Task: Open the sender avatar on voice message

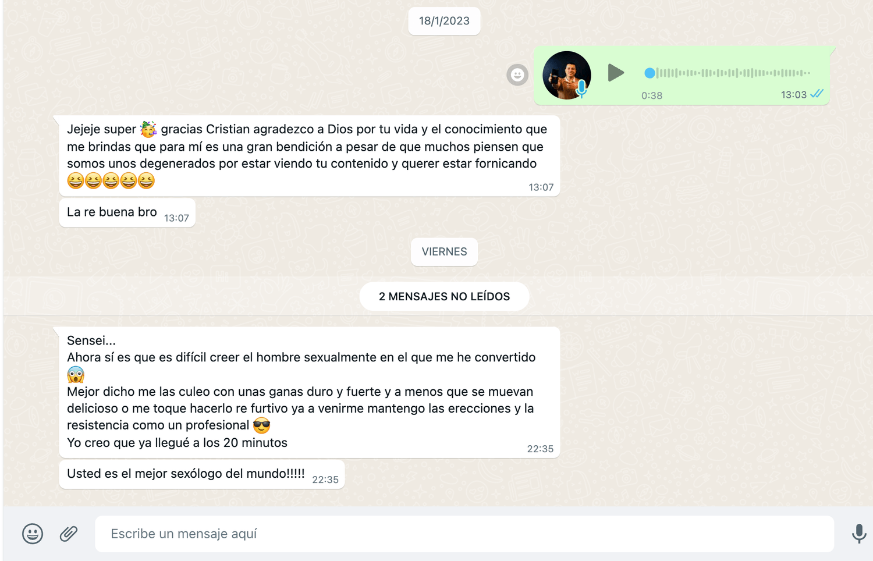Action: (x=566, y=75)
